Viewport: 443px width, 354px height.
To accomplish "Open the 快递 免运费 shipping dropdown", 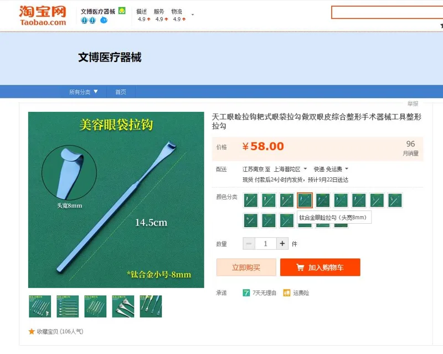I will [x=331, y=169].
